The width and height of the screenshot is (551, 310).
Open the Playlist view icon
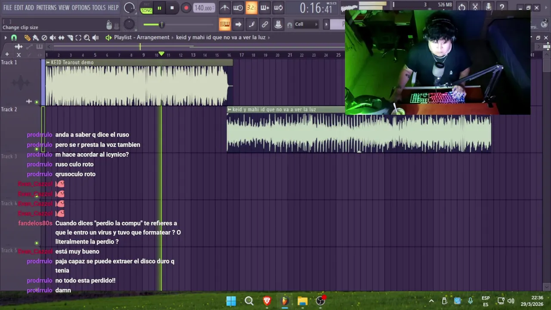pos(225,24)
